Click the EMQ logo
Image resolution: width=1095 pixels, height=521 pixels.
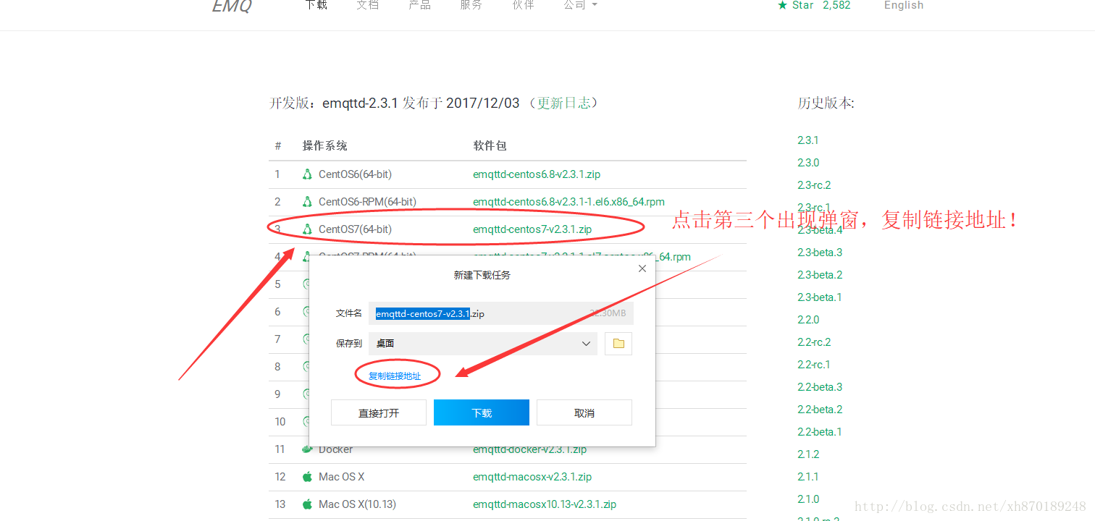click(x=232, y=7)
